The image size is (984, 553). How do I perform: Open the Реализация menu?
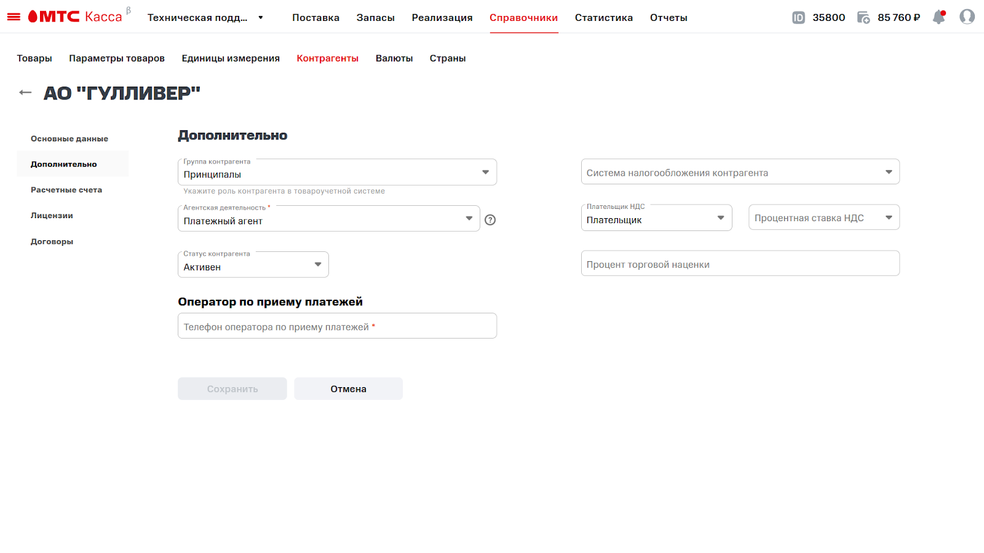[442, 17]
